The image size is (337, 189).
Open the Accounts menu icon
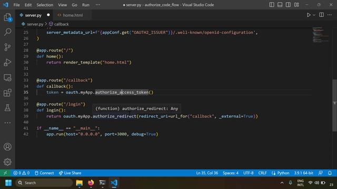point(7,147)
